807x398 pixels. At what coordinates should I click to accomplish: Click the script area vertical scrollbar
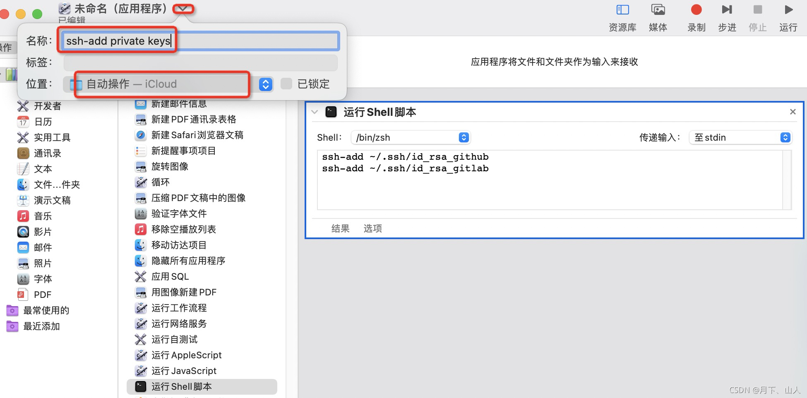[x=787, y=180]
